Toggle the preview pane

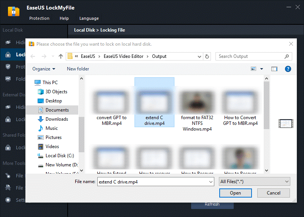click(x=274, y=69)
